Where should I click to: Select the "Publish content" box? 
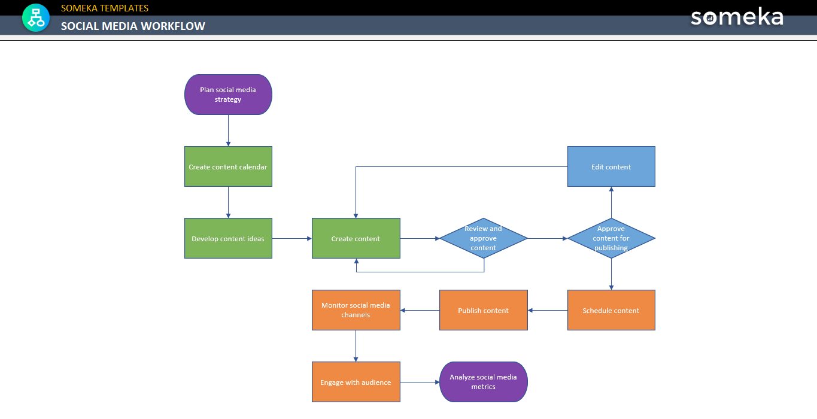(484, 310)
